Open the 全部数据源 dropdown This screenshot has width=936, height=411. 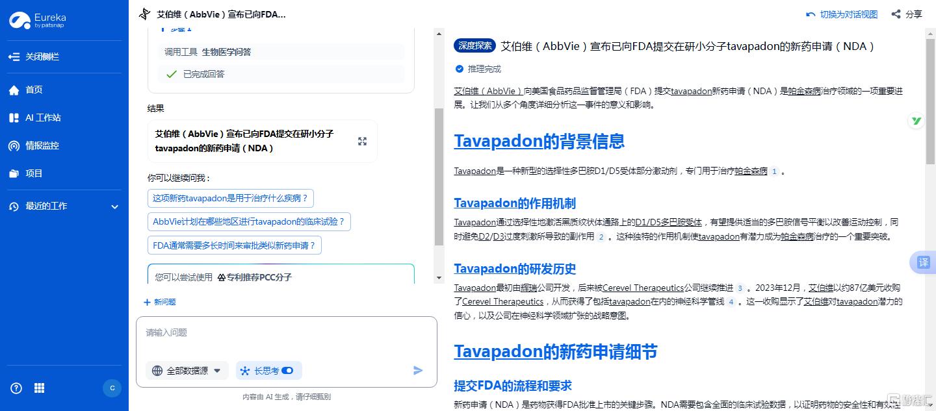pyautogui.click(x=187, y=371)
